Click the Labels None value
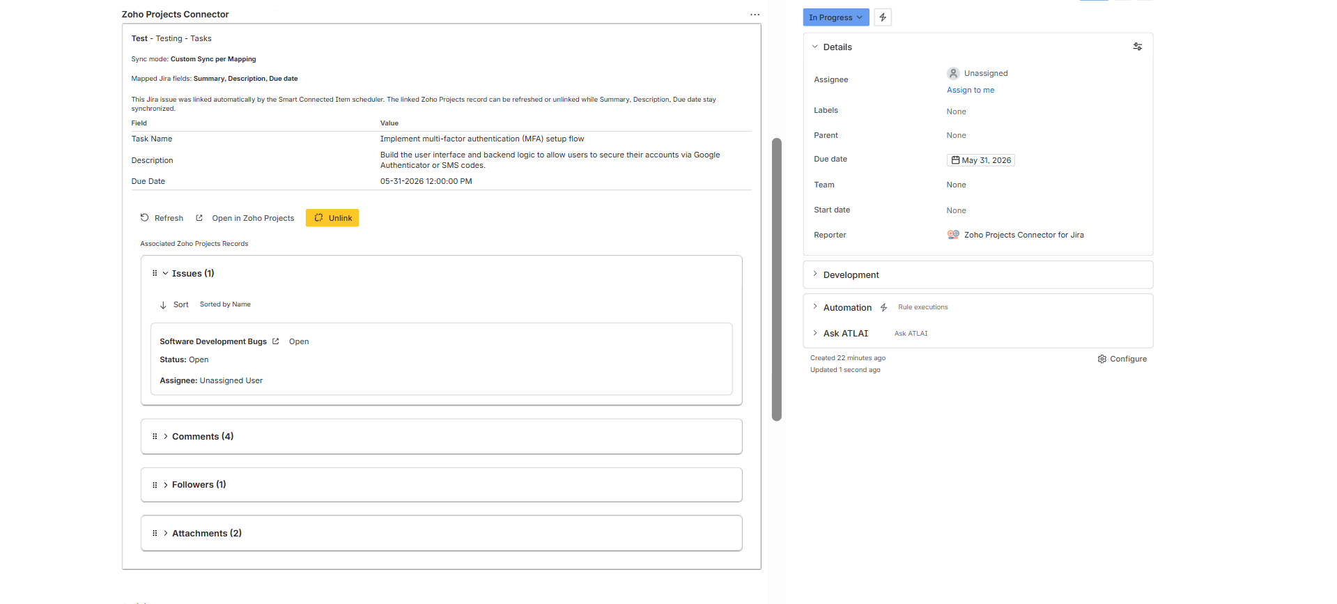This screenshot has height=604, width=1337. pyautogui.click(x=956, y=111)
